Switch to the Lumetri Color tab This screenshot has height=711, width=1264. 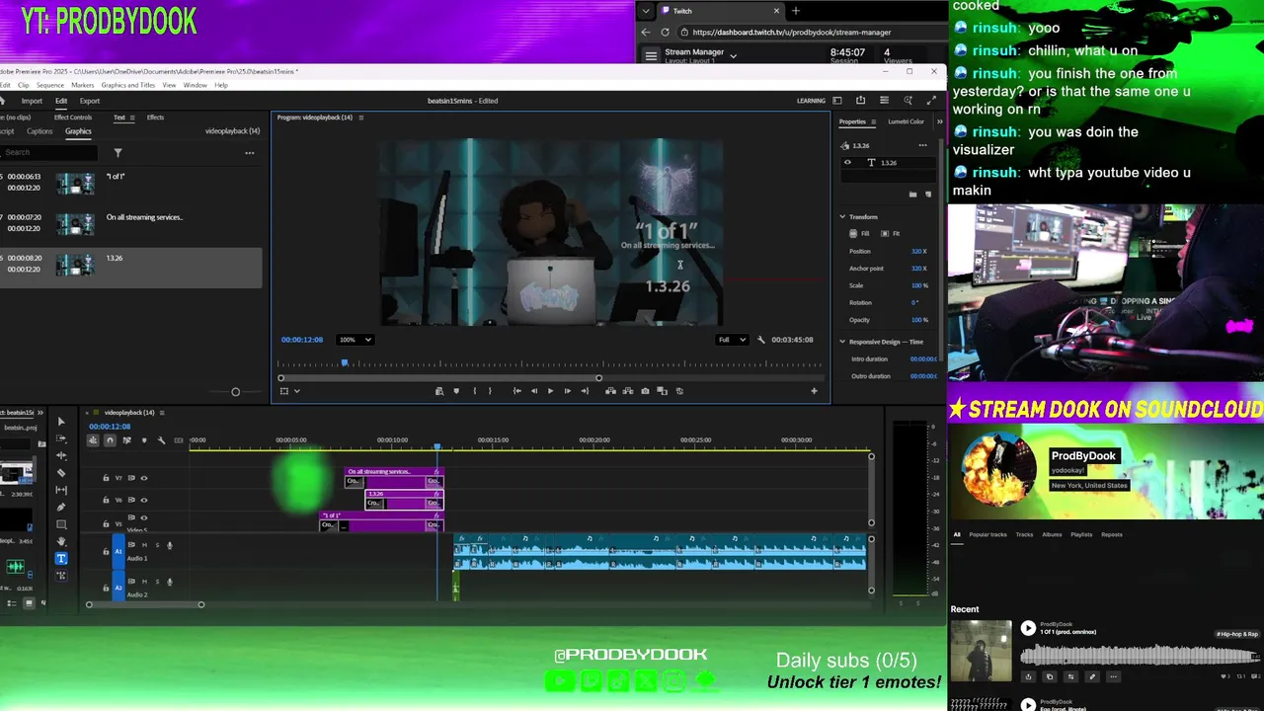[x=906, y=121]
